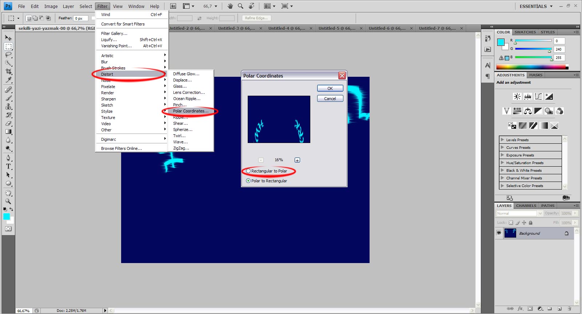Screen dimensions: 582x314
Task: Toggle lock position
Action: pyautogui.click(x=524, y=223)
